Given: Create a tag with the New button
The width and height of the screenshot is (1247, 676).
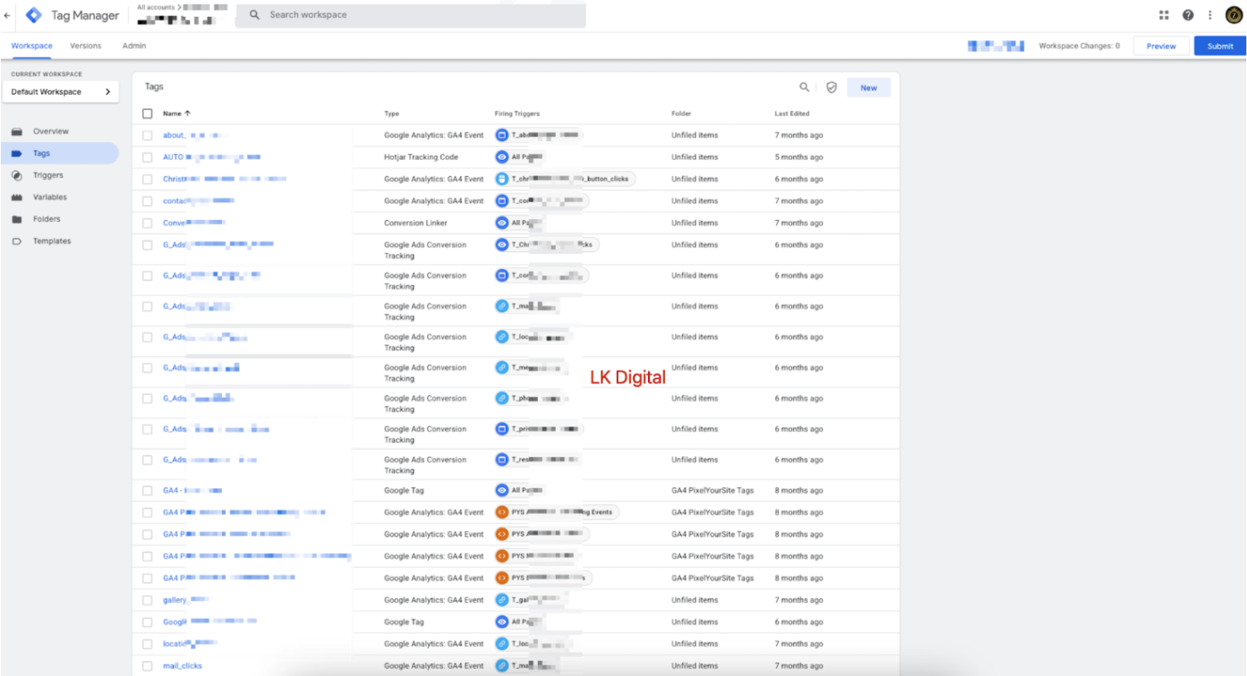Looking at the screenshot, I should tap(868, 88).
